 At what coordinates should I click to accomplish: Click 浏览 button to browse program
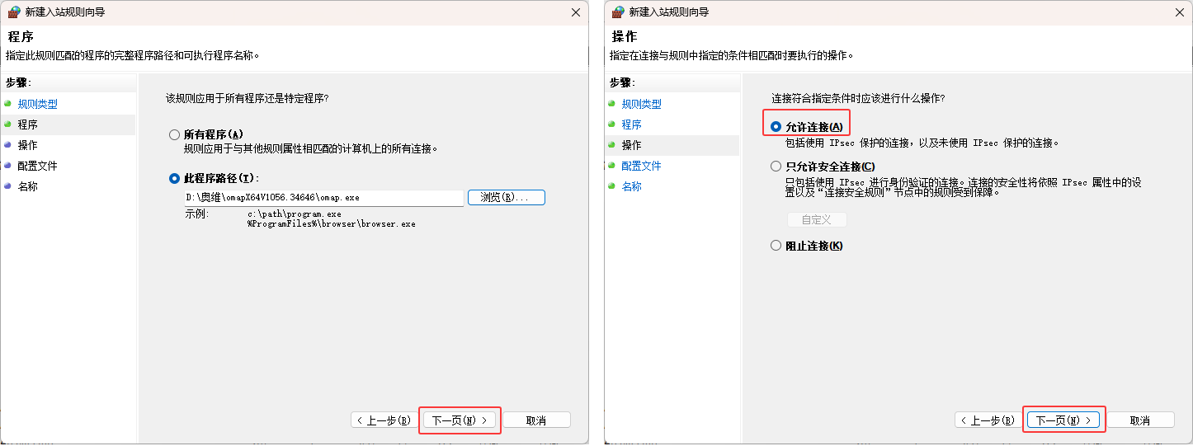(507, 198)
